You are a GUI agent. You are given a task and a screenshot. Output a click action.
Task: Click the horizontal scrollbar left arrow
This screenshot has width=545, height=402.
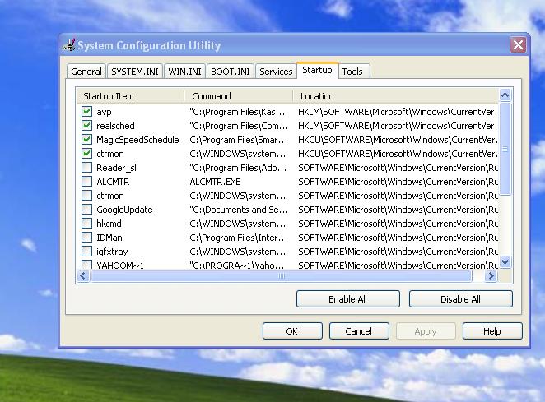coord(83,276)
